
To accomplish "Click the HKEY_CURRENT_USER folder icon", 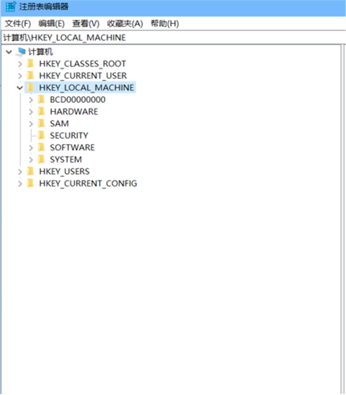I will pyautogui.click(x=31, y=76).
